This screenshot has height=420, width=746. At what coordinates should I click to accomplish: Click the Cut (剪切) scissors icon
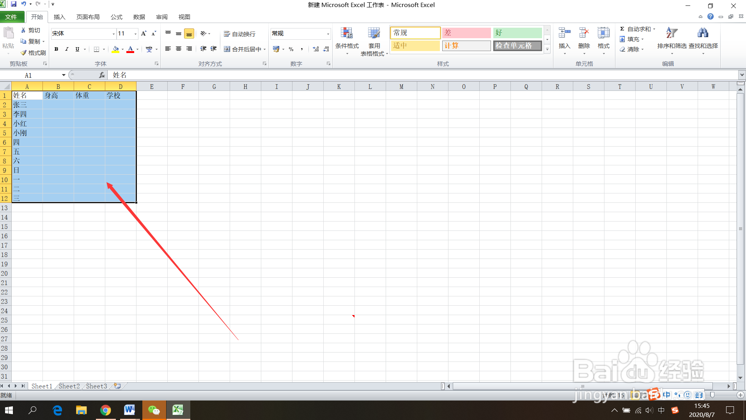click(x=23, y=30)
